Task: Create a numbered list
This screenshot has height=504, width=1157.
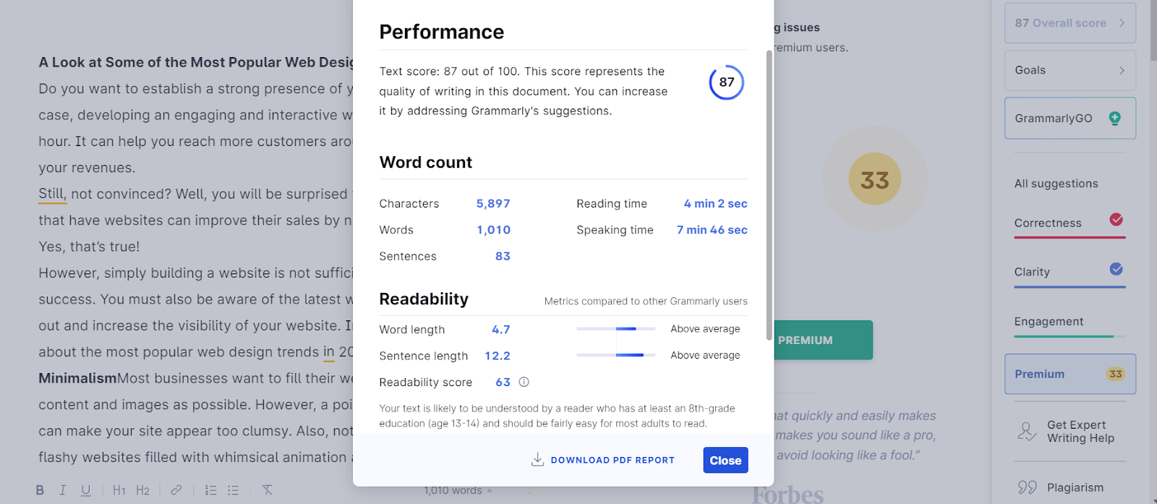Action: coord(210,490)
